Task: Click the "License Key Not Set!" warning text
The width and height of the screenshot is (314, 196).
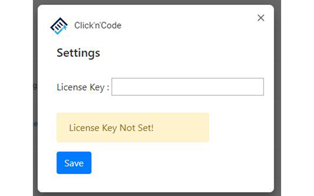Action: coord(111,128)
